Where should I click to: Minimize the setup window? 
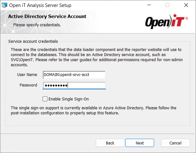149,5
